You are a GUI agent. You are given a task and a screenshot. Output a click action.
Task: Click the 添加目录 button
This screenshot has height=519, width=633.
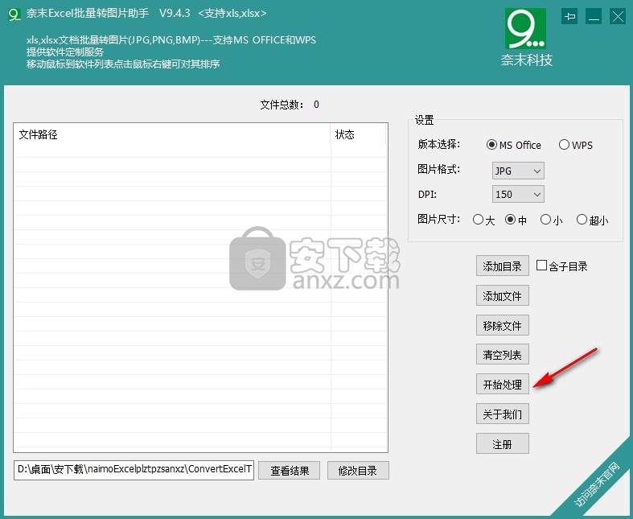point(503,266)
